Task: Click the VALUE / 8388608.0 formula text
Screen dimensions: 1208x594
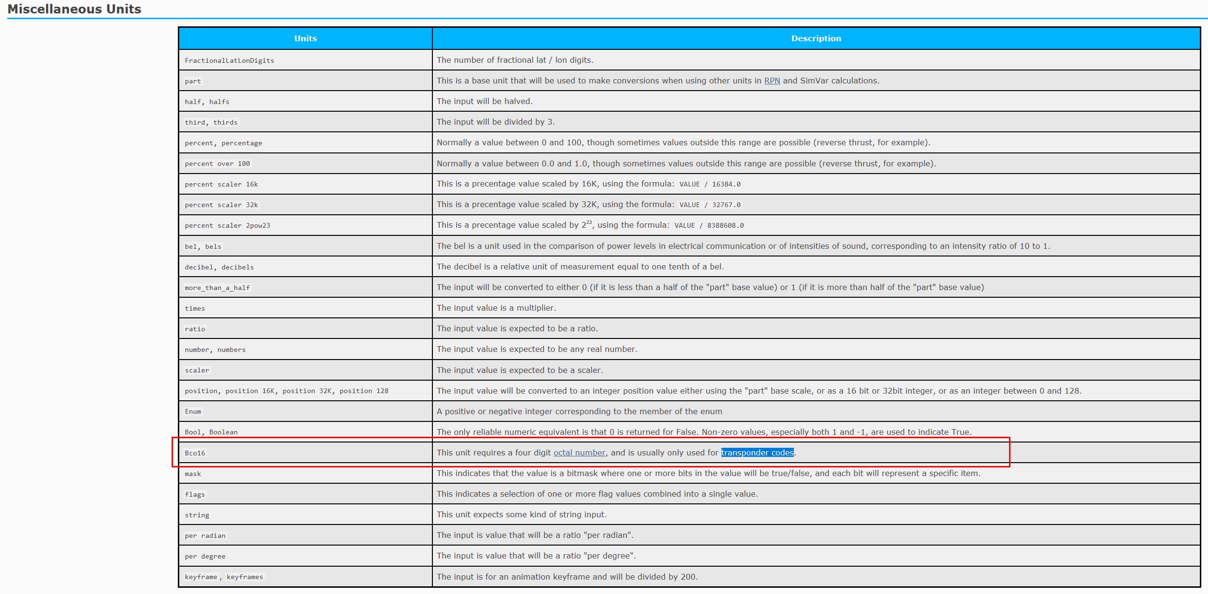Action: [709, 225]
